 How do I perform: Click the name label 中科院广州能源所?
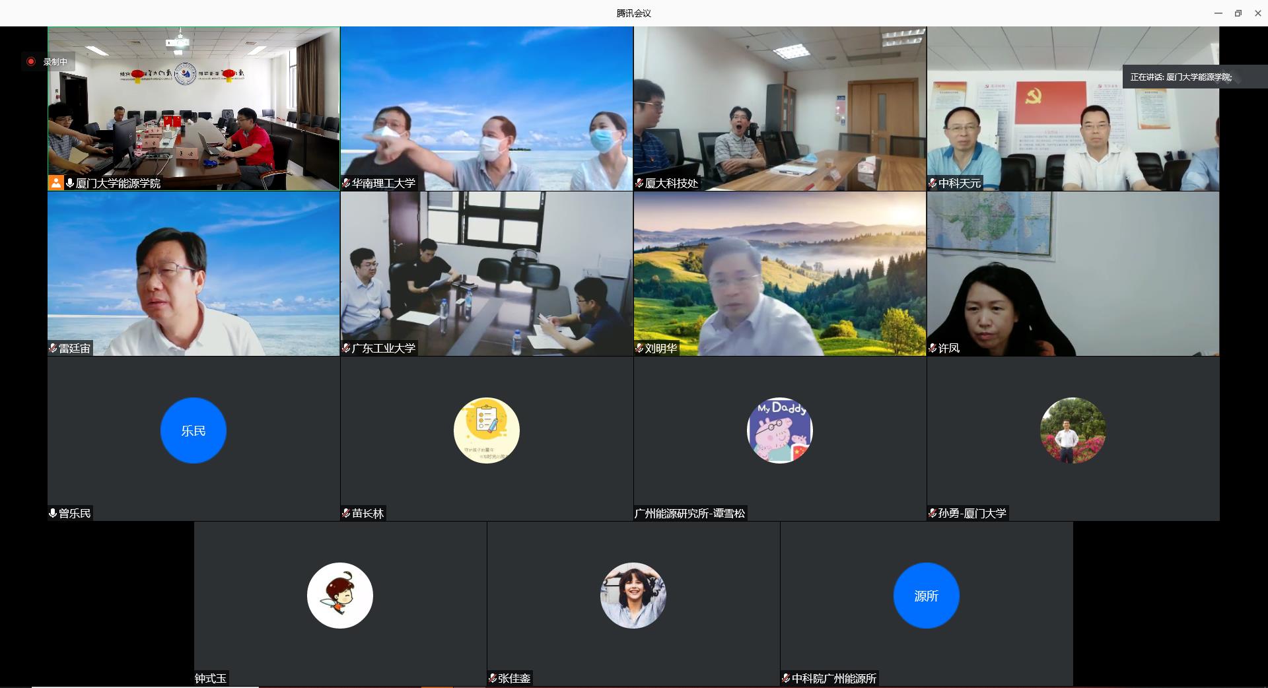[x=834, y=678]
